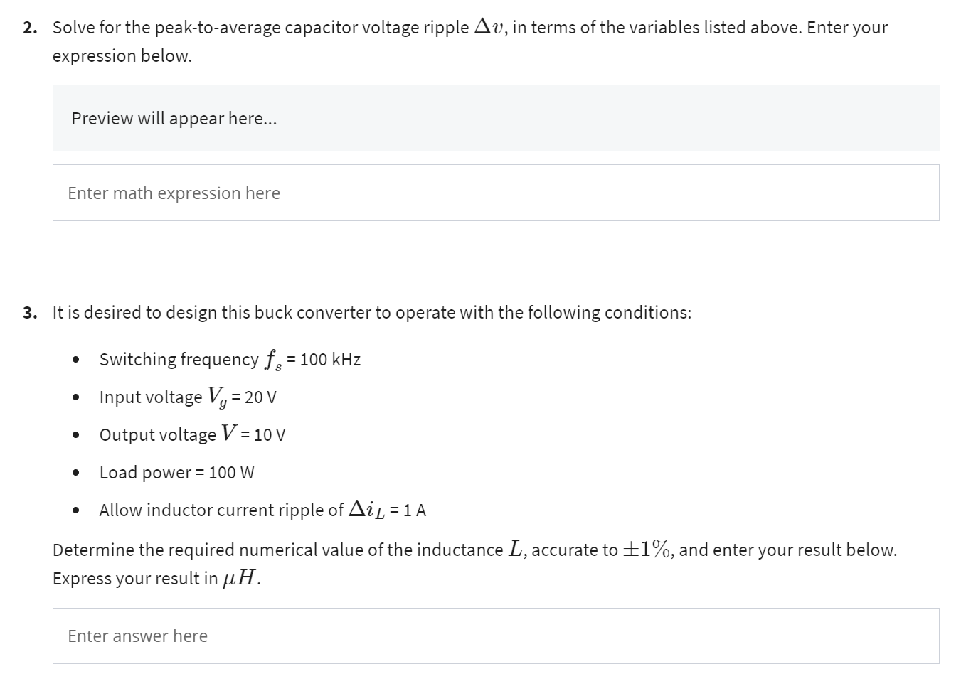The image size is (961, 679).
Task: Select the 'Load power = 100 W' bullet
Action: tap(176, 472)
